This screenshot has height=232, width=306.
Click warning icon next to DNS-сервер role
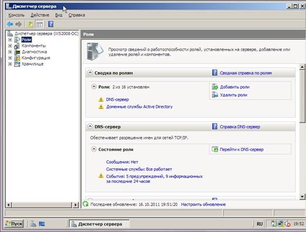(x=101, y=100)
